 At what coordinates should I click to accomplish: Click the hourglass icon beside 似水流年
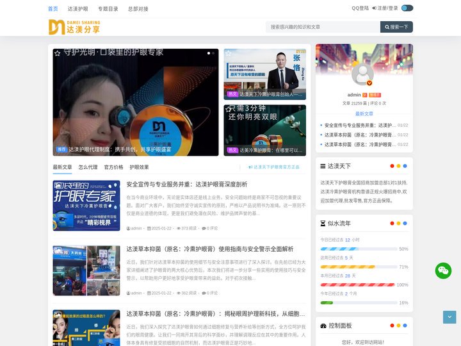[323, 224]
